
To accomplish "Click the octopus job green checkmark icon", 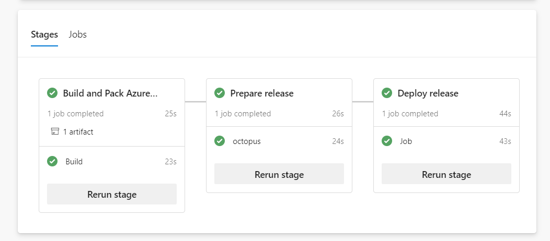I will pyautogui.click(x=220, y=141).
